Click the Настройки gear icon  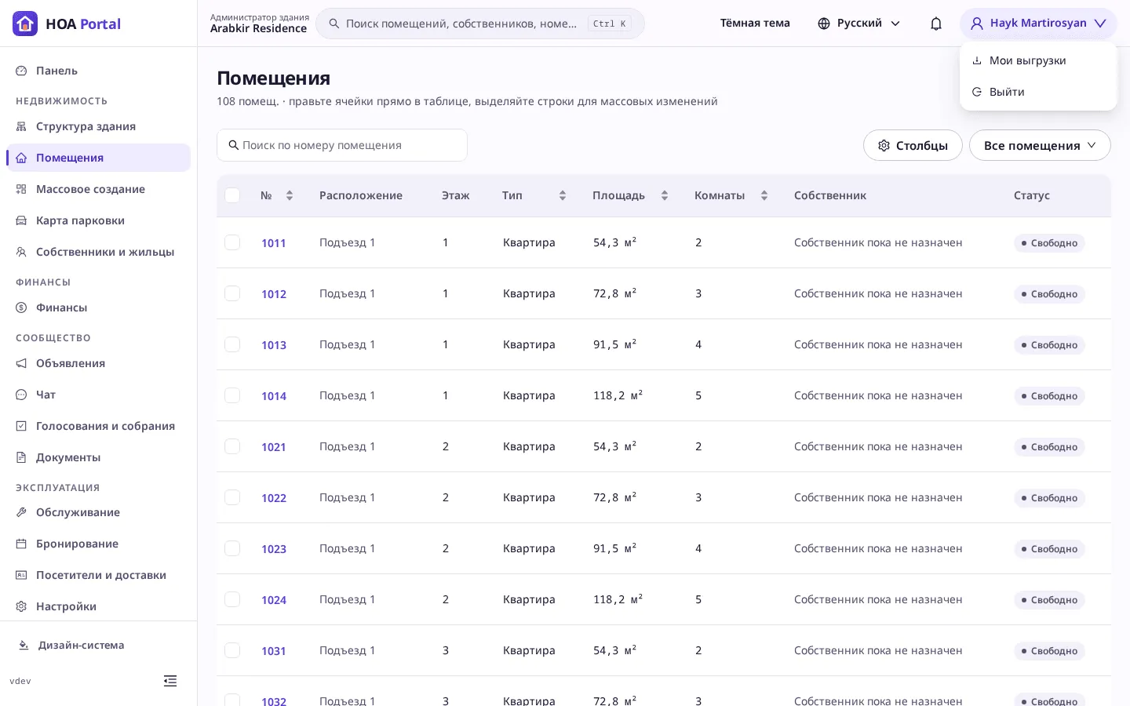(21, 606)
